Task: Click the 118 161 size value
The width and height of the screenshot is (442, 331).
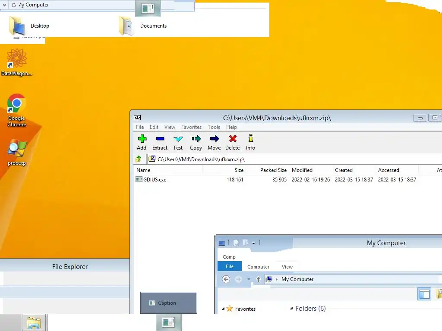Action: tap(235, 180)
